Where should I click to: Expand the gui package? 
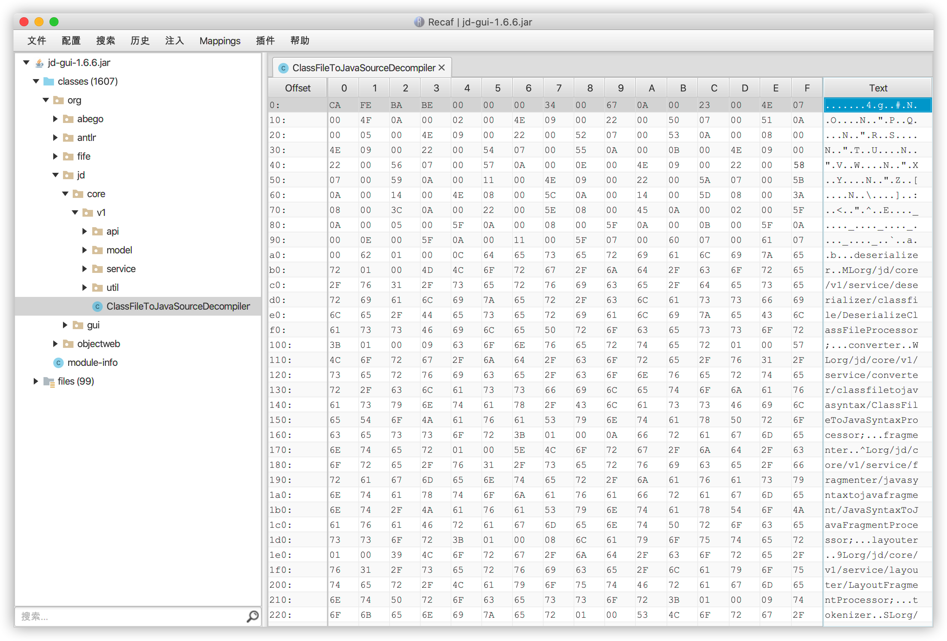click(65, 325)
